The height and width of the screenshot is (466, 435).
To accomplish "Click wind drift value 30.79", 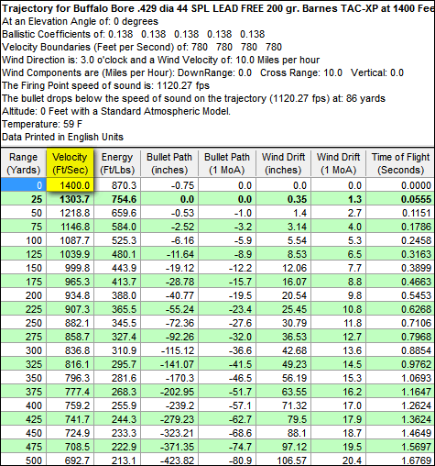I will pos(283,323).
